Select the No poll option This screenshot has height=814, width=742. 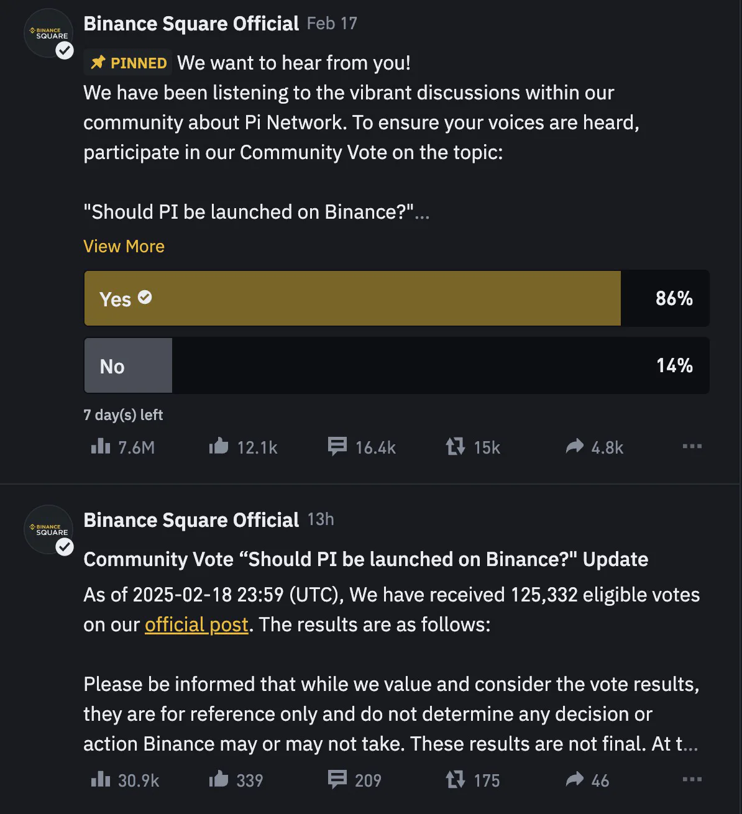(x=396, y=365)
